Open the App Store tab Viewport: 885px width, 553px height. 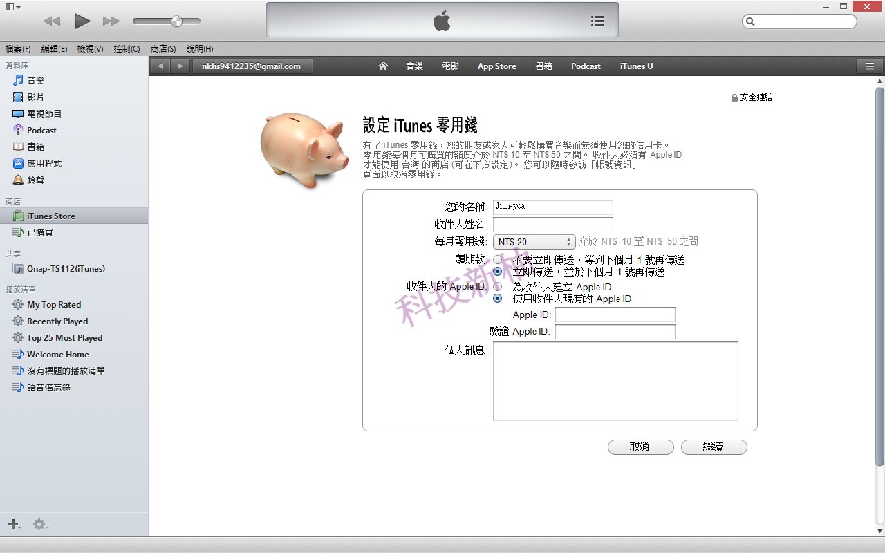tap(496, 66)
